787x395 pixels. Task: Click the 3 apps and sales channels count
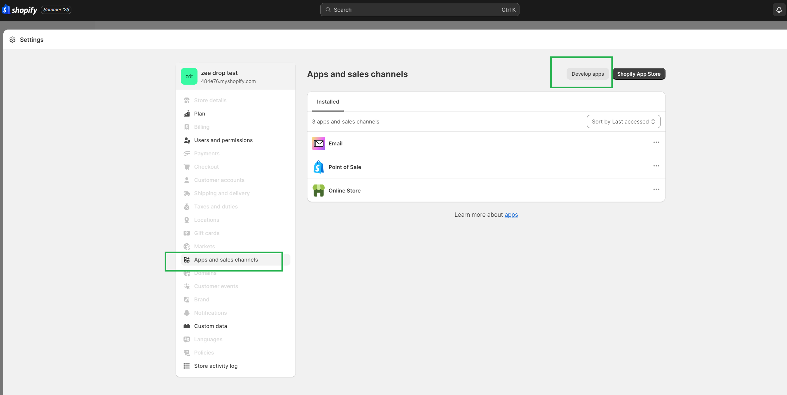(x=346, y=122)
